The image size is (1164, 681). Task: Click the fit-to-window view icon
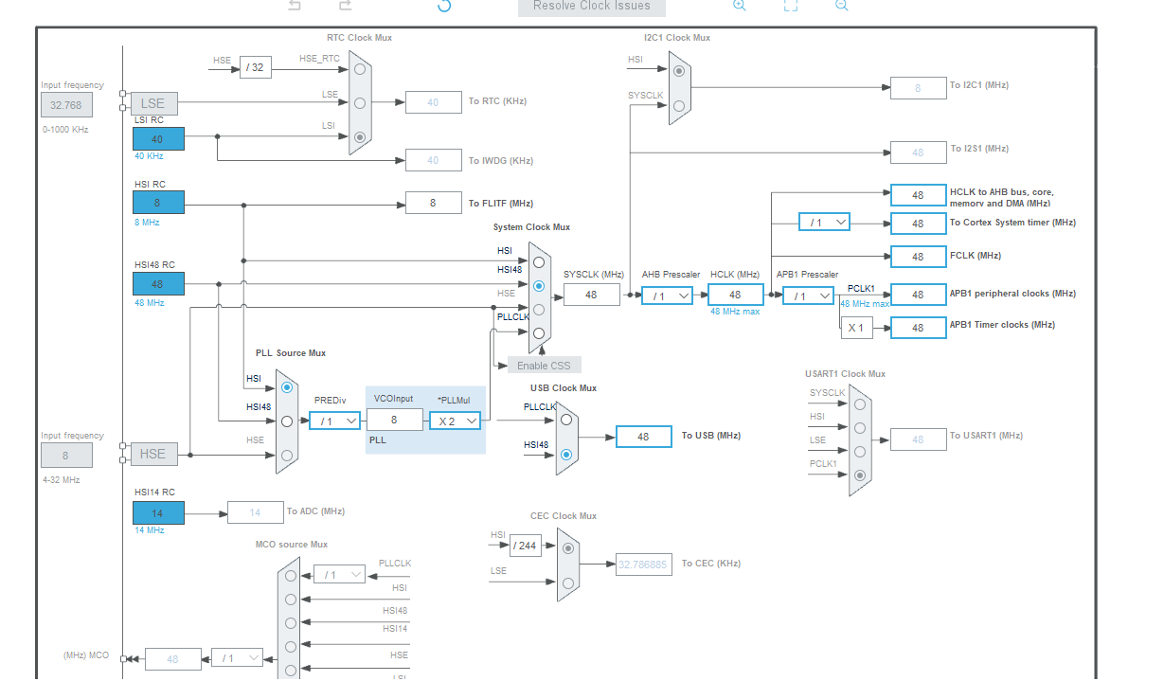coord(791,7)
